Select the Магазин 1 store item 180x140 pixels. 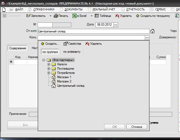click(x=64, y=77)
